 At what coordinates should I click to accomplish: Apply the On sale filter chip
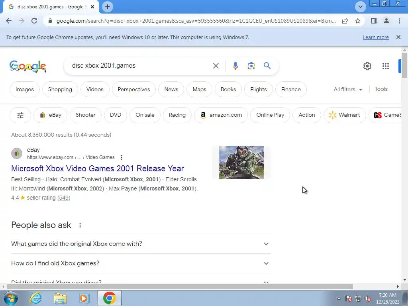(x=145, y=115)
